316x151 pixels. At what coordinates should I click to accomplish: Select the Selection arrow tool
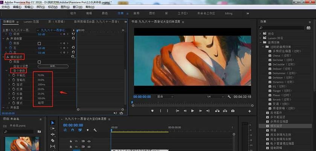coord(53,123)
